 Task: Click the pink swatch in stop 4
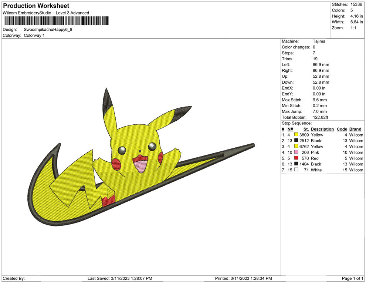click(296, 152)
